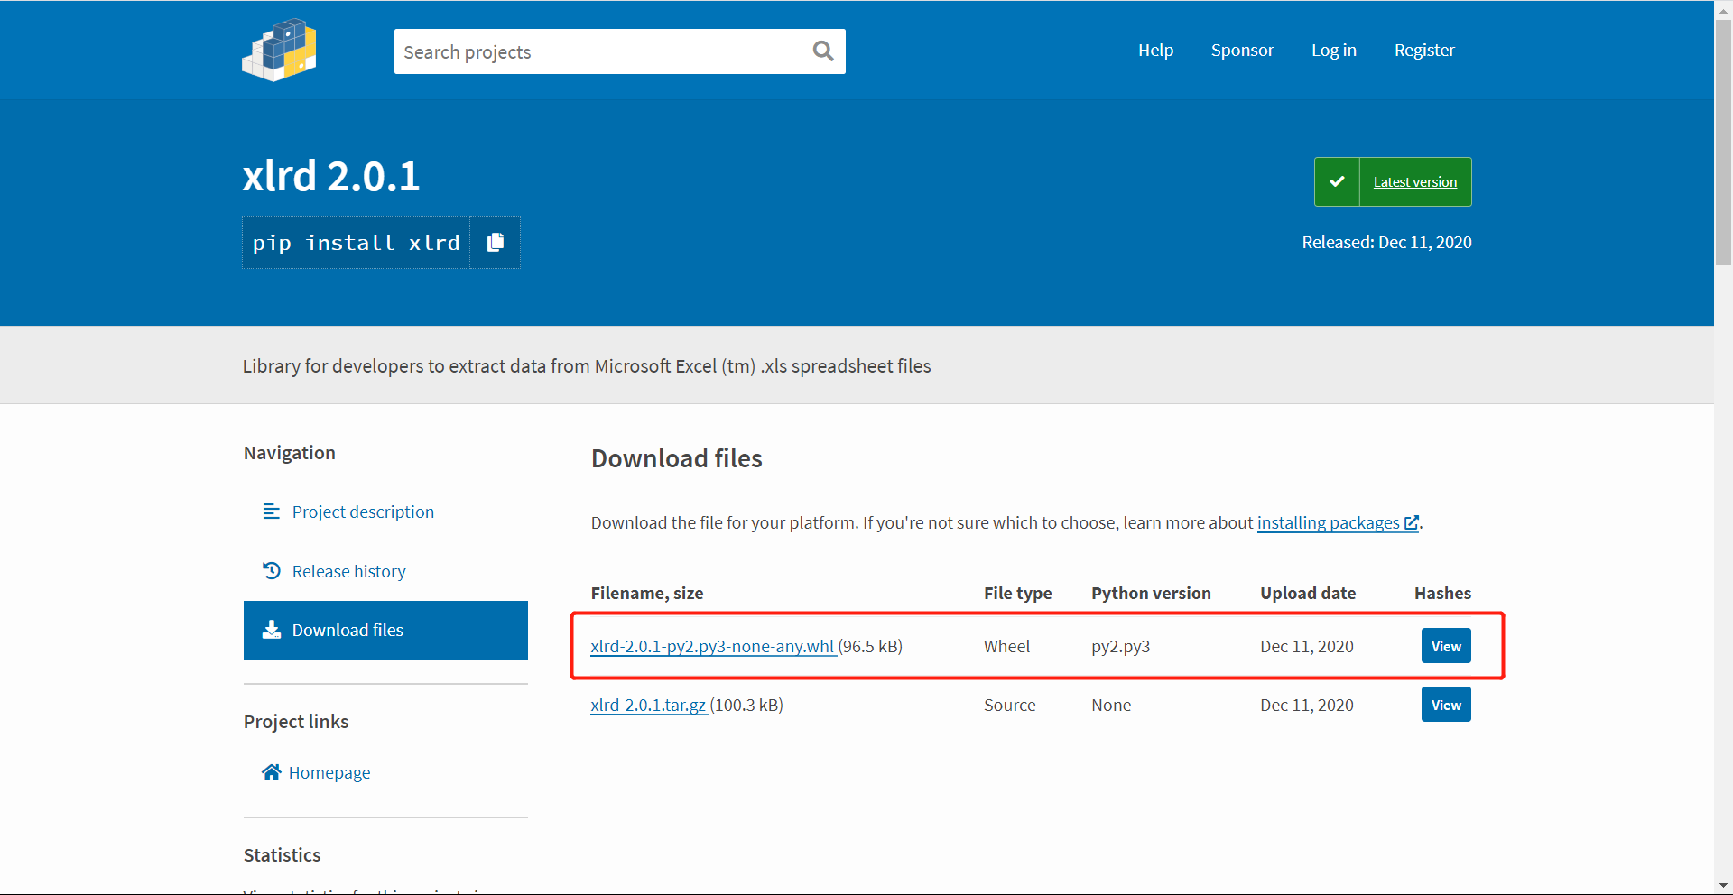Click the Homepage house icon
The image size is (1733, 895).
coord(272,771)
